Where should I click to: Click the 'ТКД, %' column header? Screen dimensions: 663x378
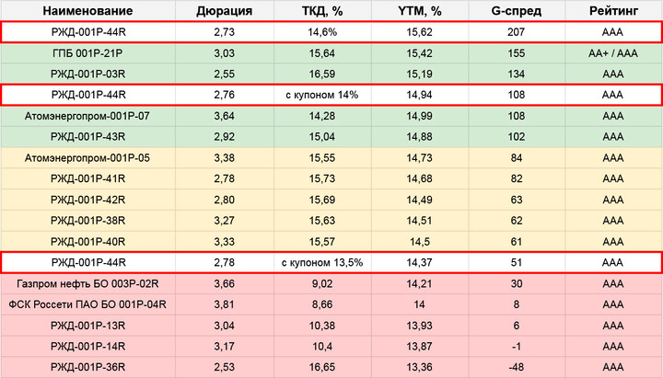click(322, 11)
